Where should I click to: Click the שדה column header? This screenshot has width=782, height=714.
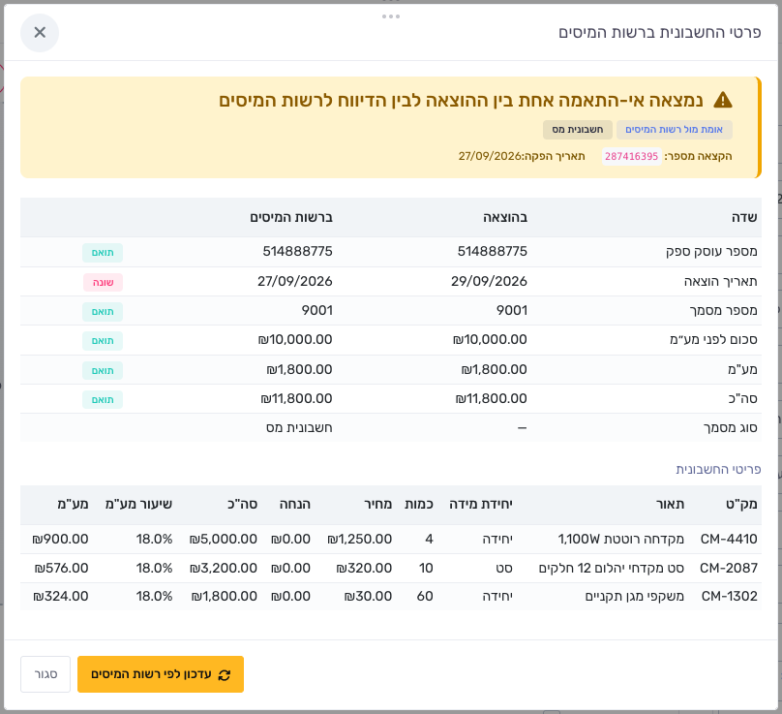[744, 217]
